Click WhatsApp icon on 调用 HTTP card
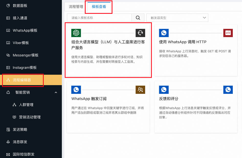Viewport: 242px width, 158px height. [x=164, y=33]
